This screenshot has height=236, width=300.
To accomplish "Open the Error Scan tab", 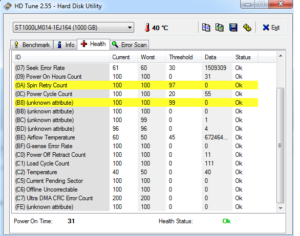I will (130, 45).
